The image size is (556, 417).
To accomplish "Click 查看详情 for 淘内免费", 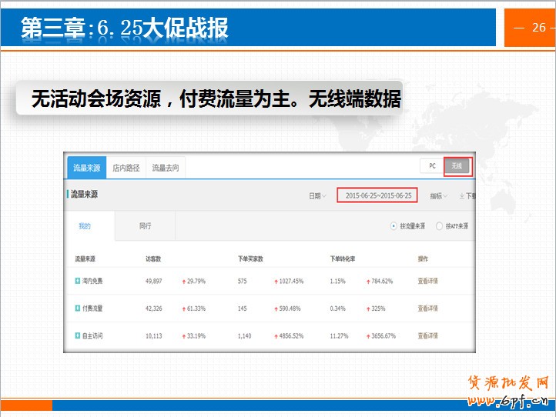I will coord(427,281).
